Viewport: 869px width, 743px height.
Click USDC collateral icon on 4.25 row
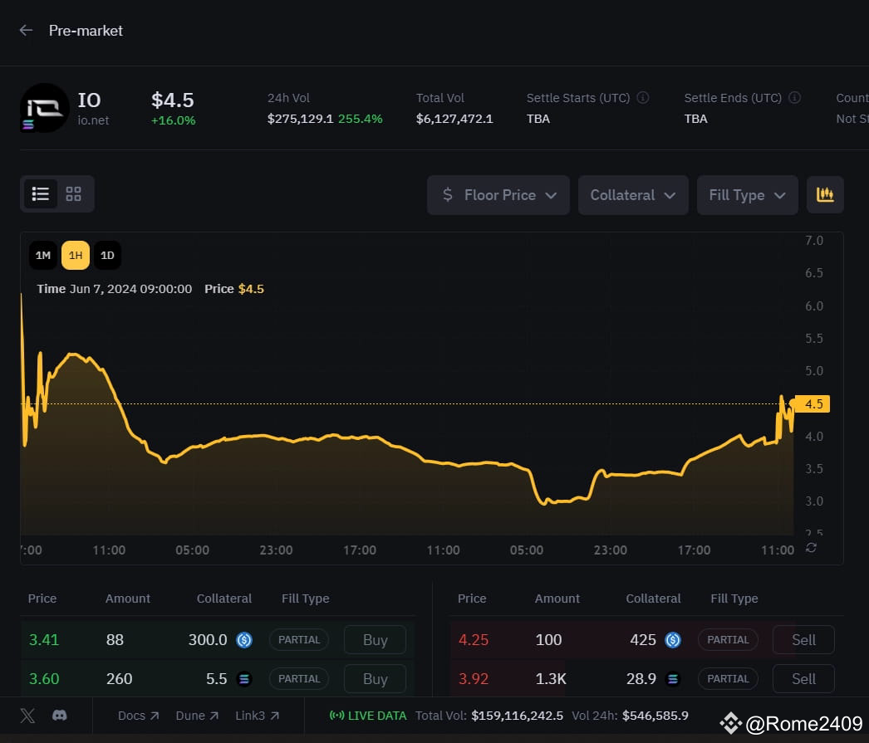click(673, 640)
